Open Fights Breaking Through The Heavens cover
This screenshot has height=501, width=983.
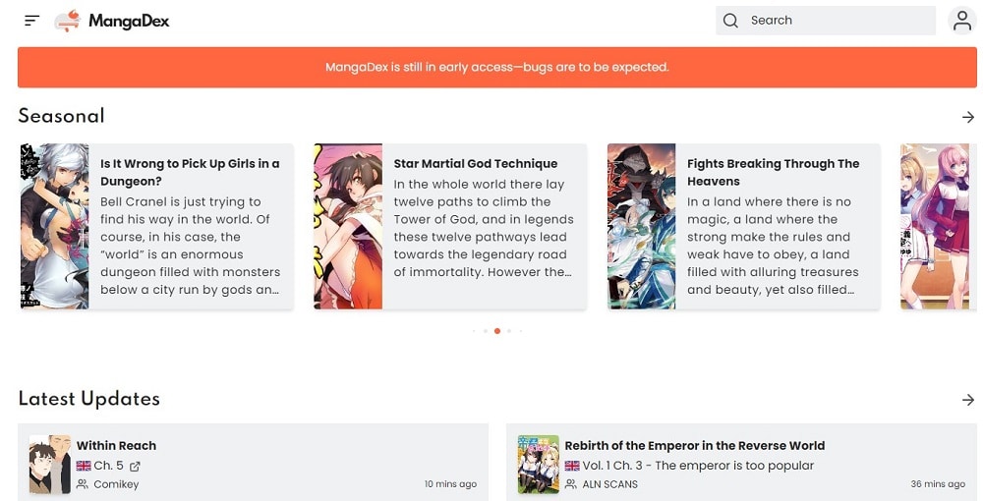(x=641, y=226)
